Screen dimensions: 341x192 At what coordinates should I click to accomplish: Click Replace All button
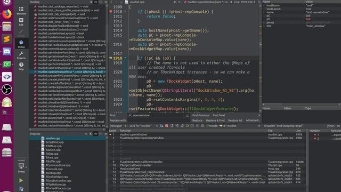(235, 121)
